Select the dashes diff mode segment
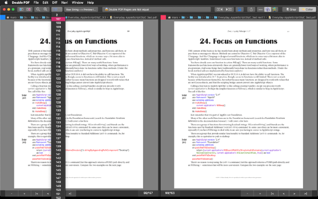 click(x=261, y=10)
